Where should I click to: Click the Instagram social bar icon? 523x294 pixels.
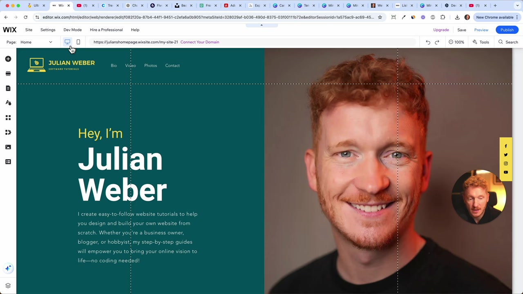coord(506,163)
